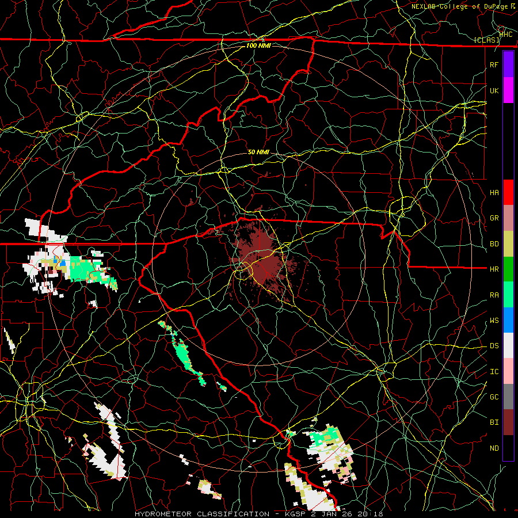Click the gray GC legend swatch
This screenshot has height=518, width=518.
[x=508, y=397]
